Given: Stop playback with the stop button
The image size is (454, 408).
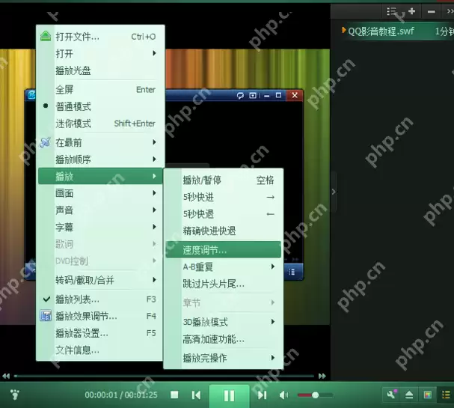Looking at the screenshot, I should pos(174,395).
